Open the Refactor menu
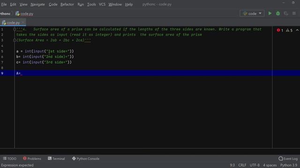This screenshot has width=300, height=168. (67, 4)
